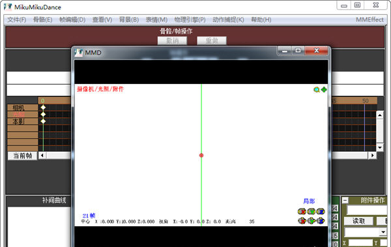Image resolution: width=391 pixels, height=247 pixels.
Task: Minimize the MMD viewport window
Action: click(x=285, y=51)
